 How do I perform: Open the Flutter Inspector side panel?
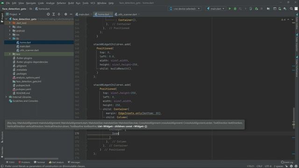[x=297, y=42]
